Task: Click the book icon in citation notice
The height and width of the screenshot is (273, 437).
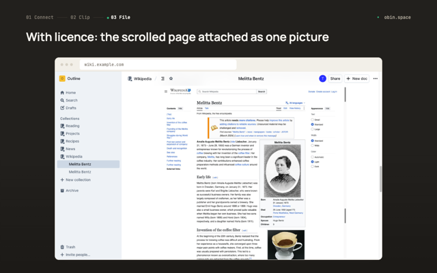Action: [214, 128]
